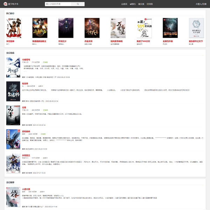Open the 全属性炸裂 cover thumbnail

click(170, 28)
